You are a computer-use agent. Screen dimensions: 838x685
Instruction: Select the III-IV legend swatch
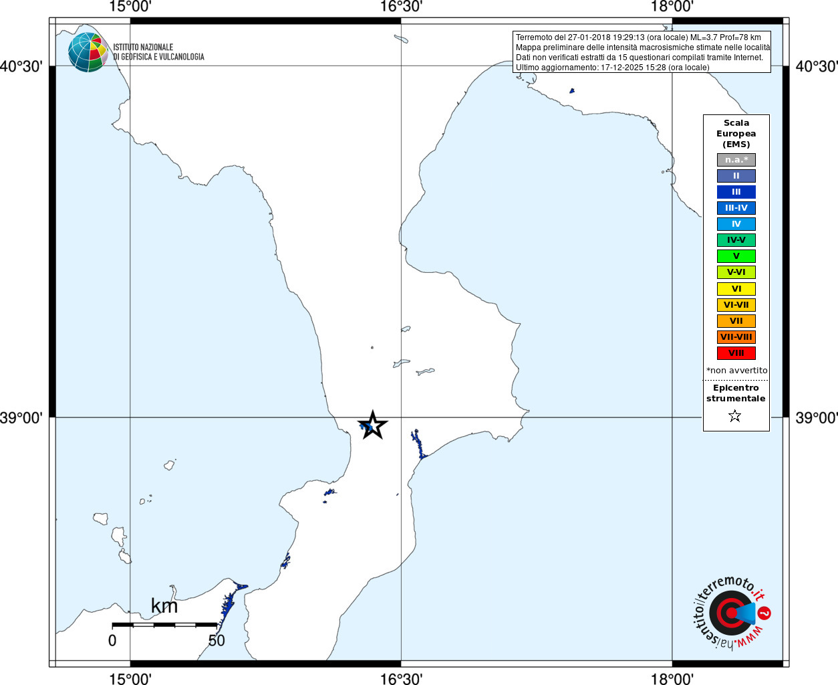tap(736, 208)
